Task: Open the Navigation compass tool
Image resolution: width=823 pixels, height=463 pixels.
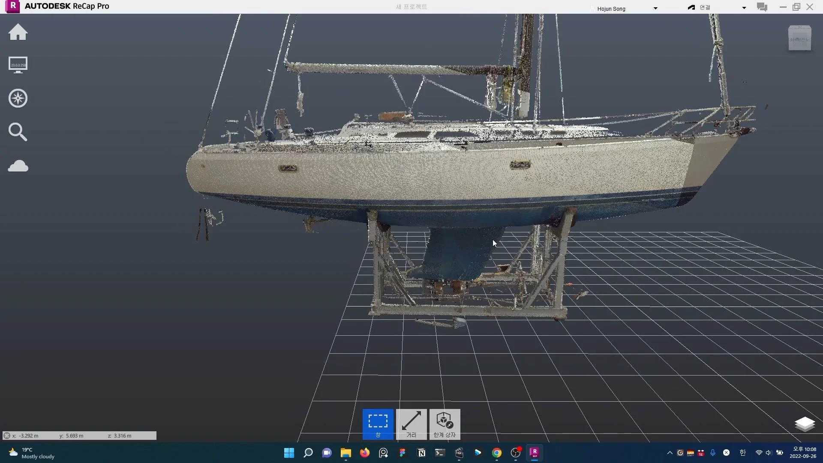Action: pos(18,99)
